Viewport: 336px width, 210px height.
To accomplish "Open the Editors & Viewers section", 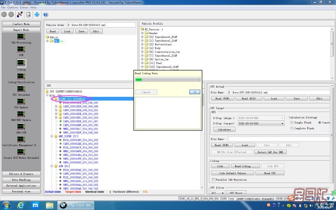I will pyautogui.click(x=21, y=174).
